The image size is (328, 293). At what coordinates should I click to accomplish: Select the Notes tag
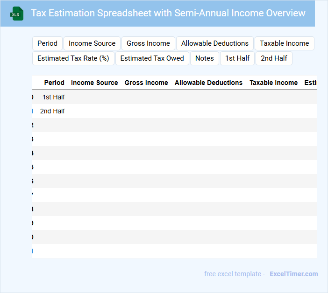click(x=204, y=58)
